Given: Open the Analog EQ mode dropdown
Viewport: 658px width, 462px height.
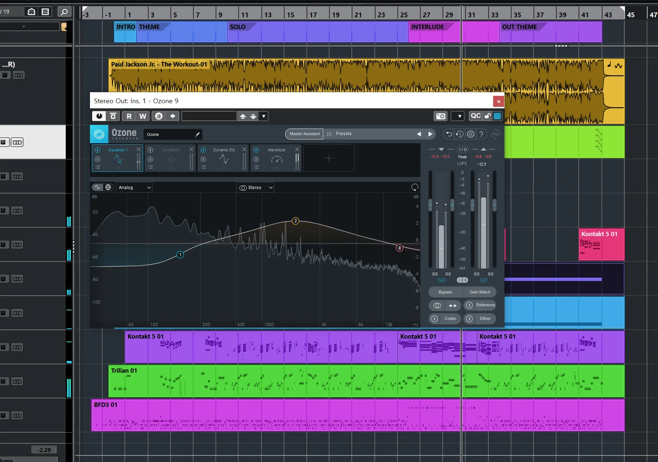Looking at the screenshot, I should [x=134, y=187].
